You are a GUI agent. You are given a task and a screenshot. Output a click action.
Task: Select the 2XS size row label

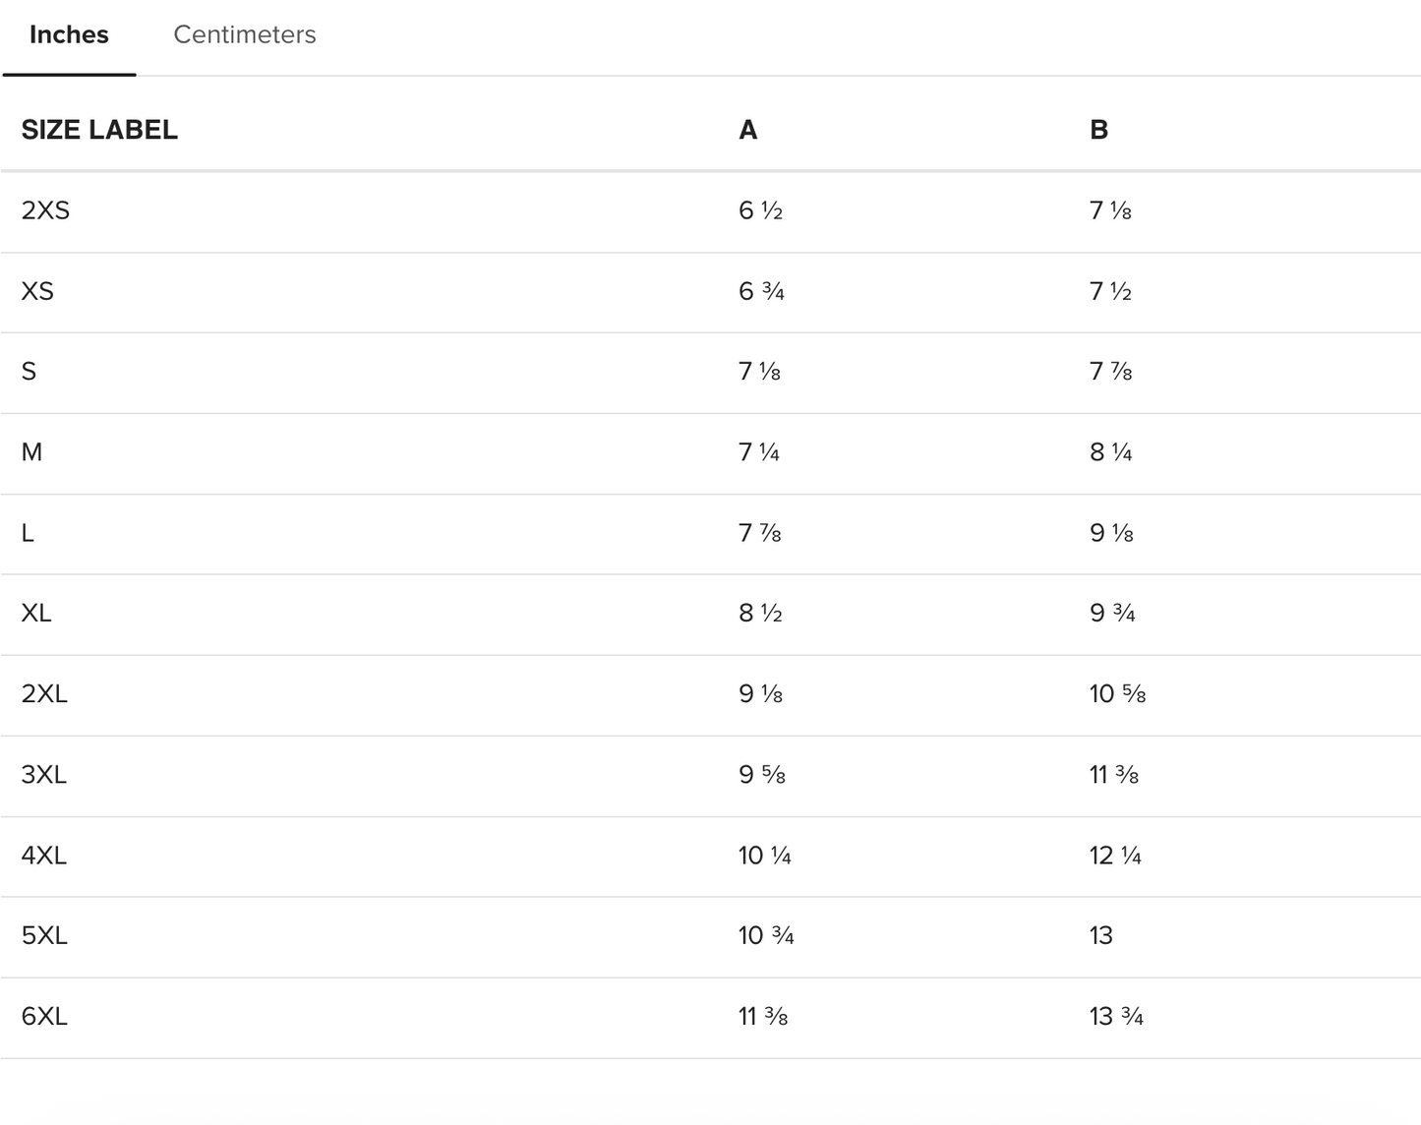[x=45, y=210]
